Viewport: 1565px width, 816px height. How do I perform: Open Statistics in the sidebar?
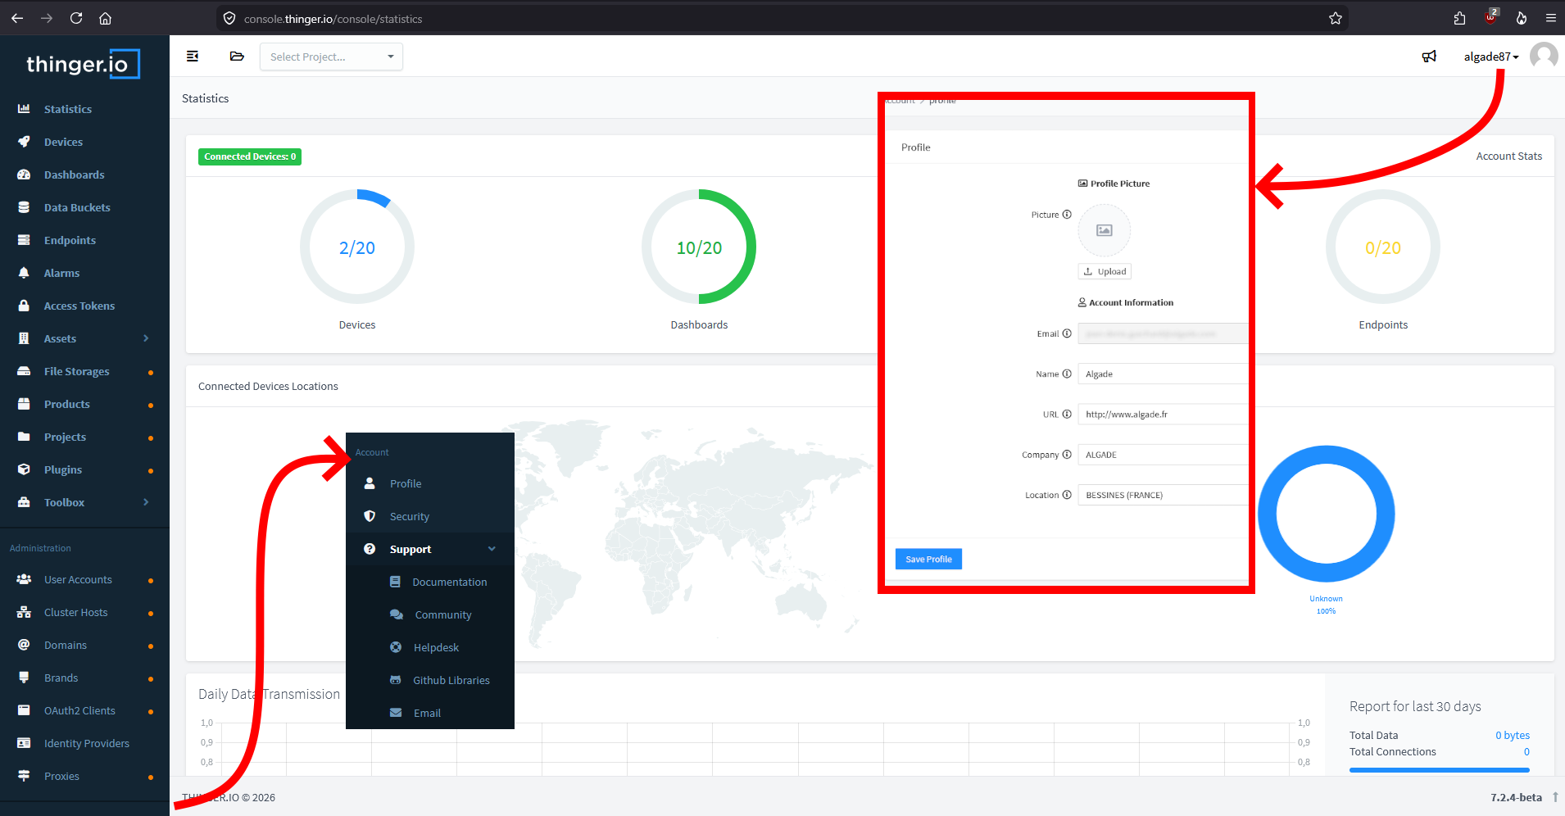(68, 109)
